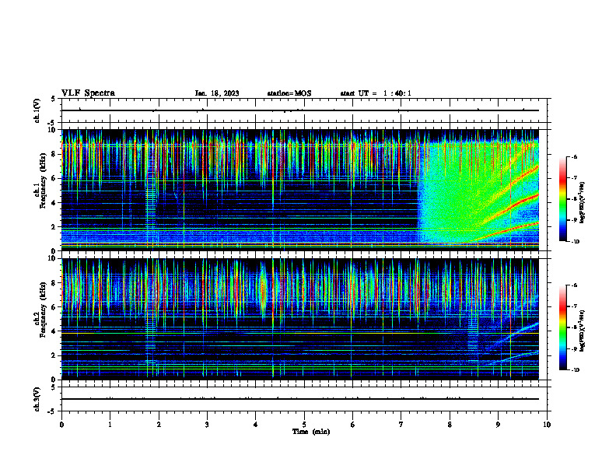Screen dimensions: 616x476
Task: Click the "0" tick on the time axis
Action: point(61,425)
